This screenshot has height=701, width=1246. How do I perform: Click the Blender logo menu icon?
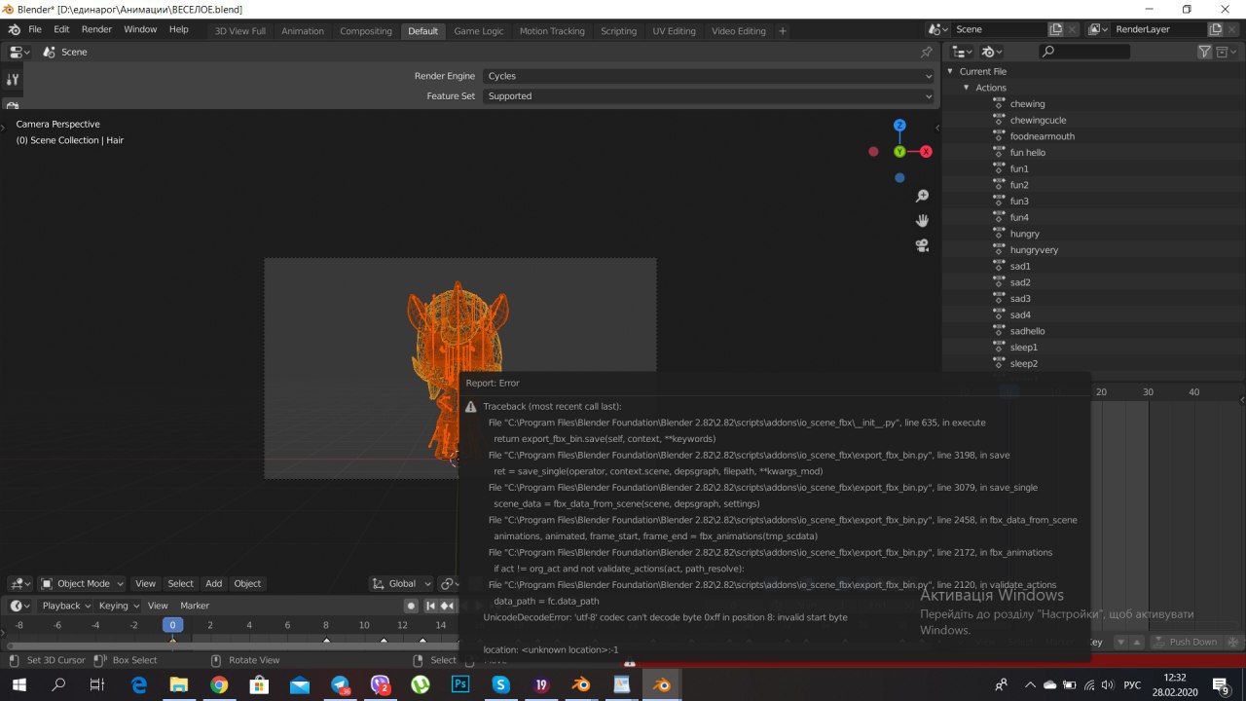14,30
